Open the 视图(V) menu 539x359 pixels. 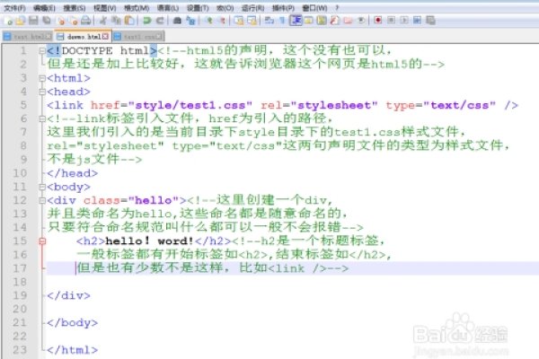point(105,7)
